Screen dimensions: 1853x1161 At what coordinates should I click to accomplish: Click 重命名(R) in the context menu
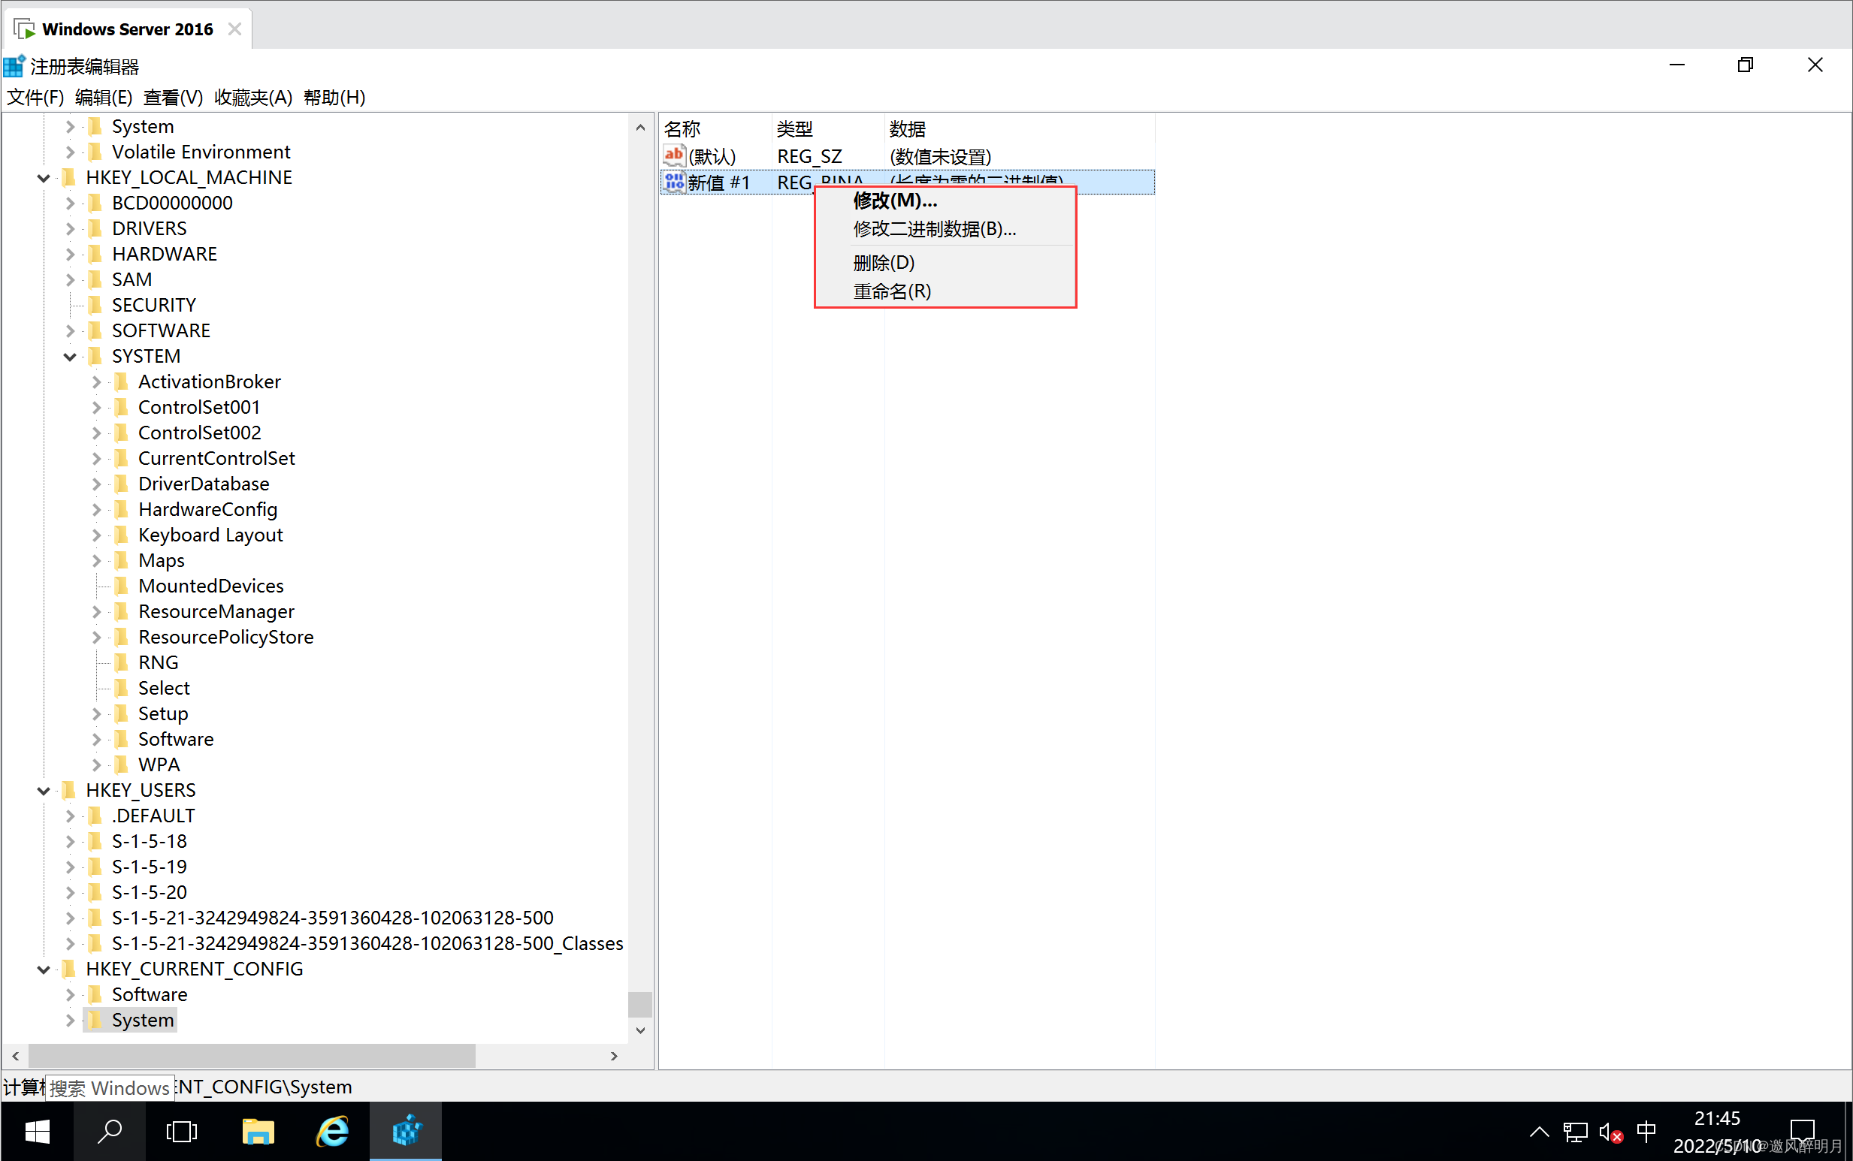point(890,291)
